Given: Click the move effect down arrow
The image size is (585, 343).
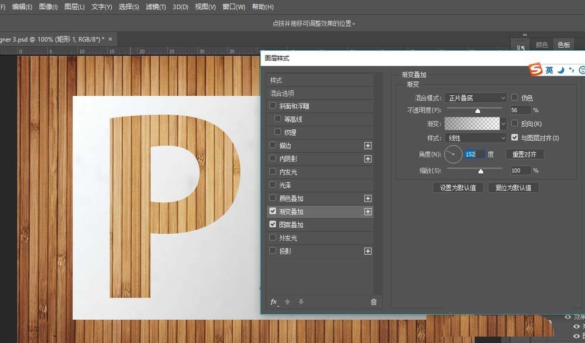Looking at the screenshot, I should click(x=301, y=302).
